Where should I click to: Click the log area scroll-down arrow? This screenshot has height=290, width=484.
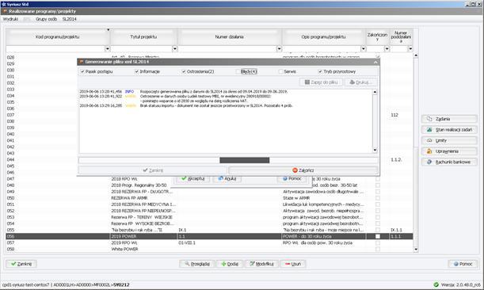point(375,150)
